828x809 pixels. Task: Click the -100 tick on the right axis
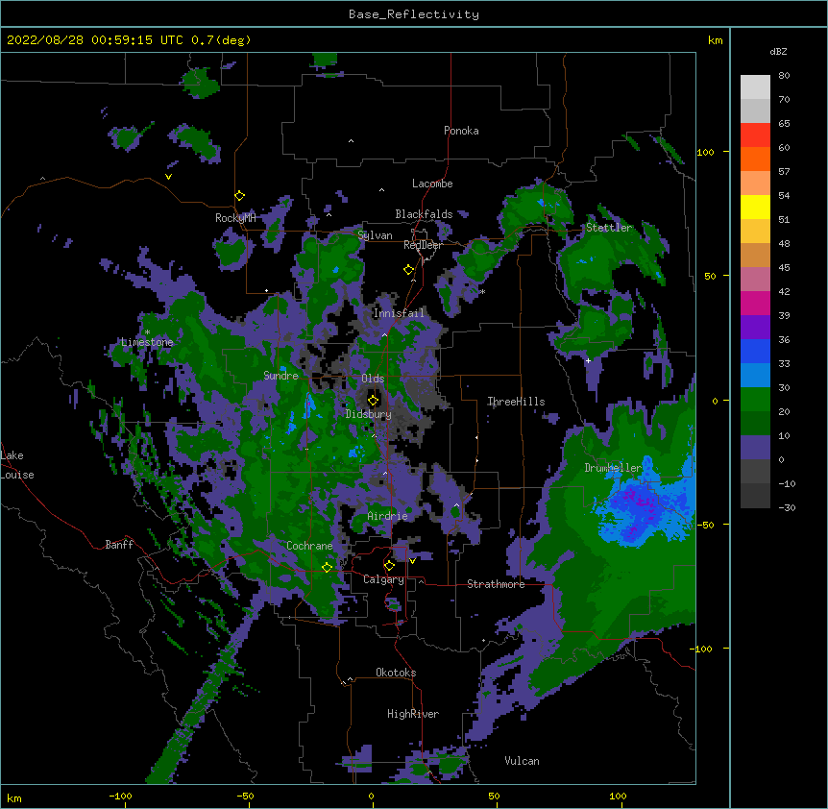[x=702, y=649]
